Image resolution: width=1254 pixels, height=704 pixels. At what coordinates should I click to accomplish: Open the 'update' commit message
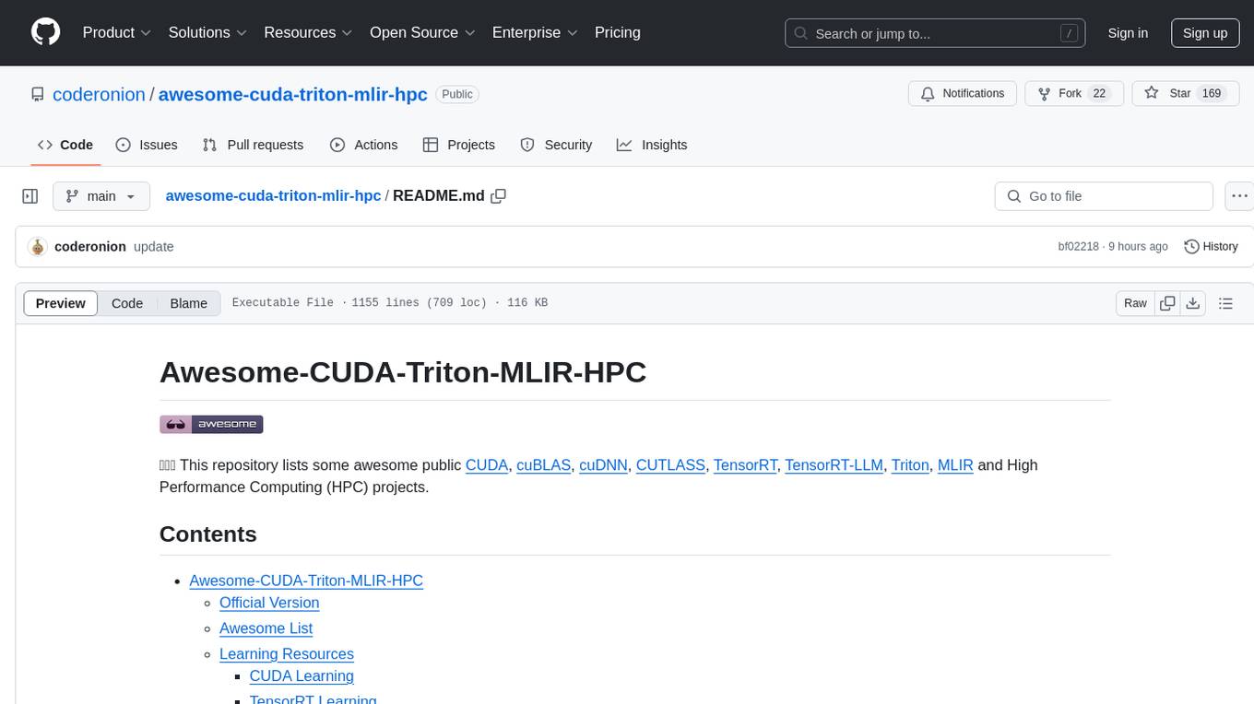click(154, 247)
